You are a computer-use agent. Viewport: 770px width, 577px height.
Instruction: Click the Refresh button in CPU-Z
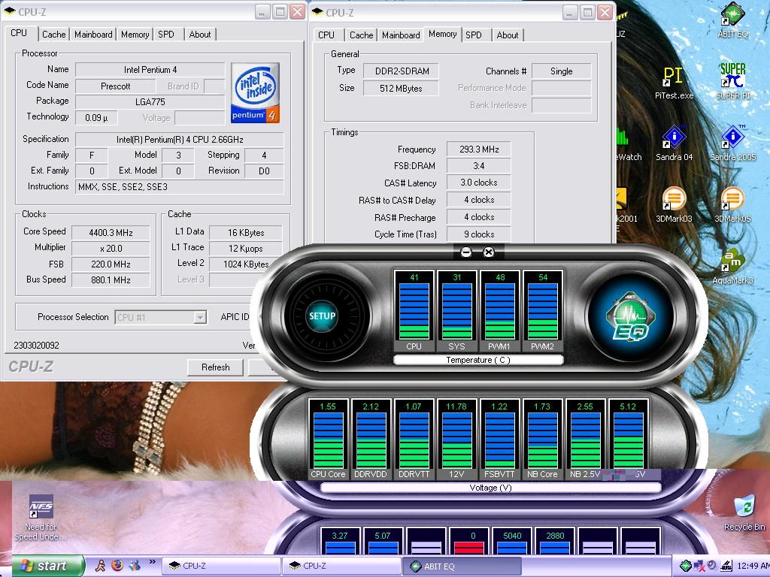tap(215, 367)
